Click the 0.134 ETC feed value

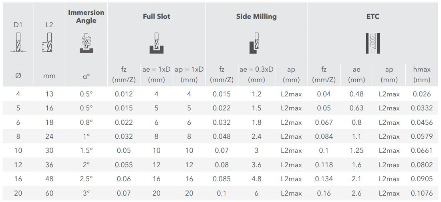click(324, 179)
